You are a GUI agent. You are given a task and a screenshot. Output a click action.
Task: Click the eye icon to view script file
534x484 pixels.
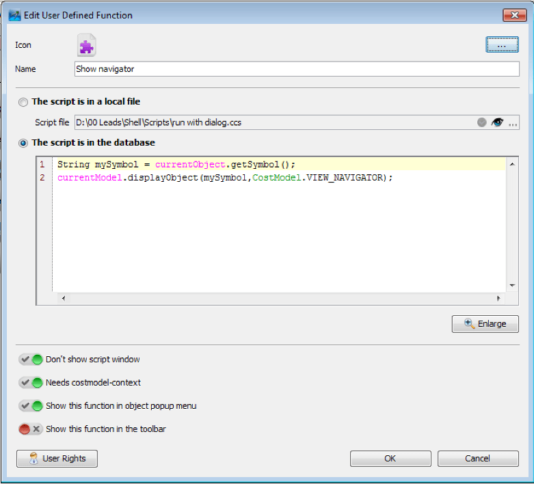click(x=497, y=122)
